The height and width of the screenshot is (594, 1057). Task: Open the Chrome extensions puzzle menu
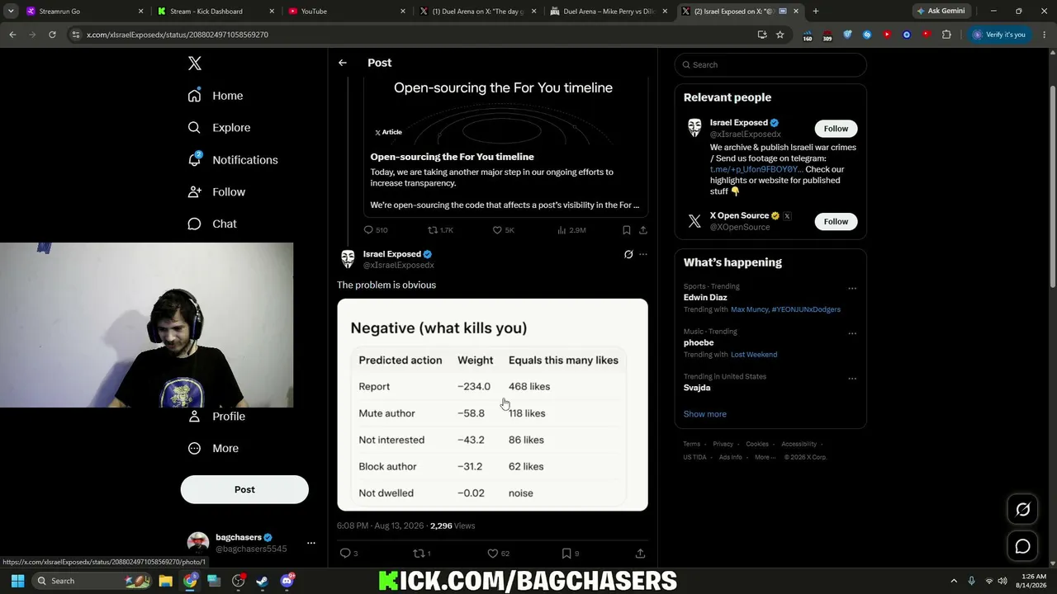coord(946,35)
